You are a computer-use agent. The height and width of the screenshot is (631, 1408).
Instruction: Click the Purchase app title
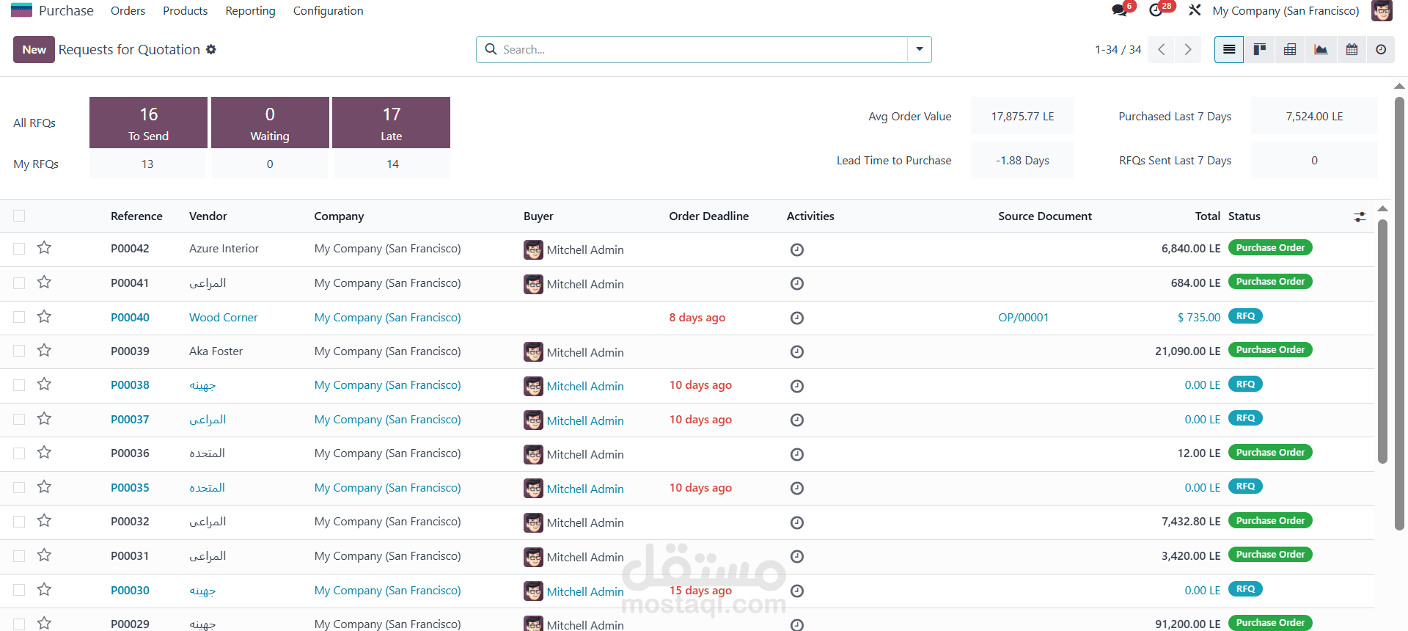[66, 10]
